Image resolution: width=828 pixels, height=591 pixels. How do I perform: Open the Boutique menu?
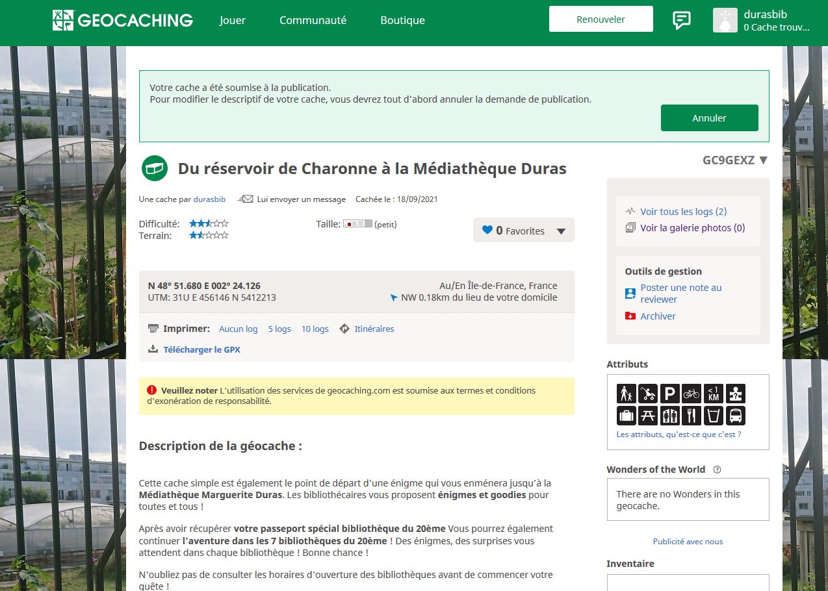click(402, 20)
